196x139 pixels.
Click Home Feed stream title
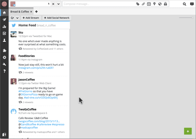click(27, 25)
